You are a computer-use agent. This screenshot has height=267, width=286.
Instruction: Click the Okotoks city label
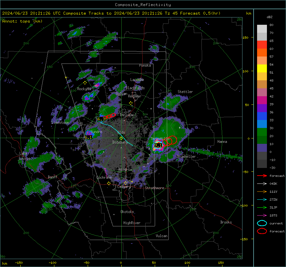coord(127,211)
